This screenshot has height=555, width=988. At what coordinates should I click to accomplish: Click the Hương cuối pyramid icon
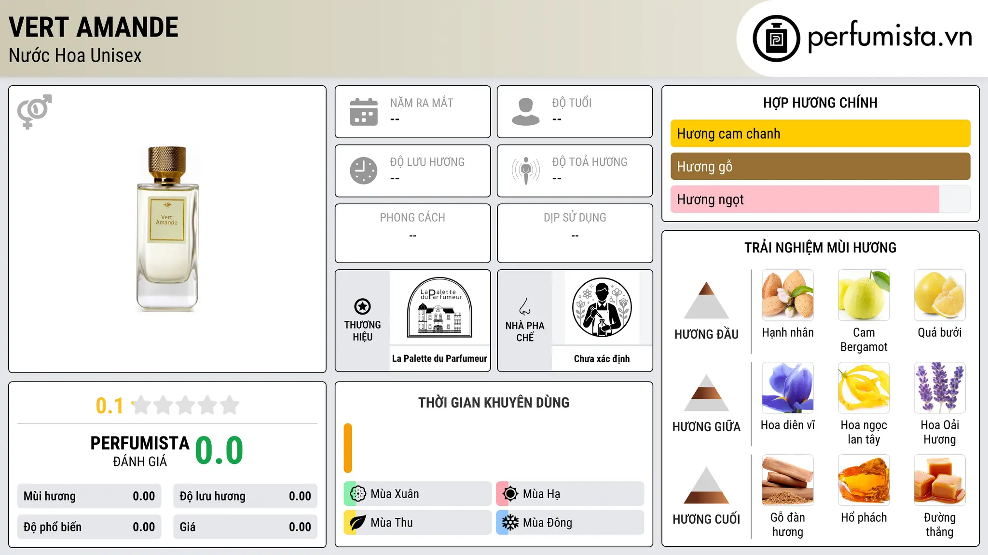pyautogui.click(x=706, y=485)
